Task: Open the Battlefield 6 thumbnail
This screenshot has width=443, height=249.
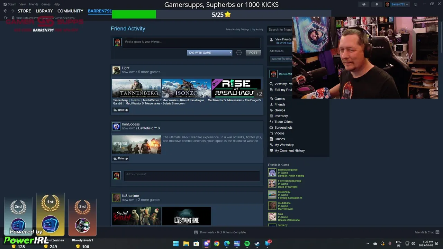Action: tap(136, 144)
